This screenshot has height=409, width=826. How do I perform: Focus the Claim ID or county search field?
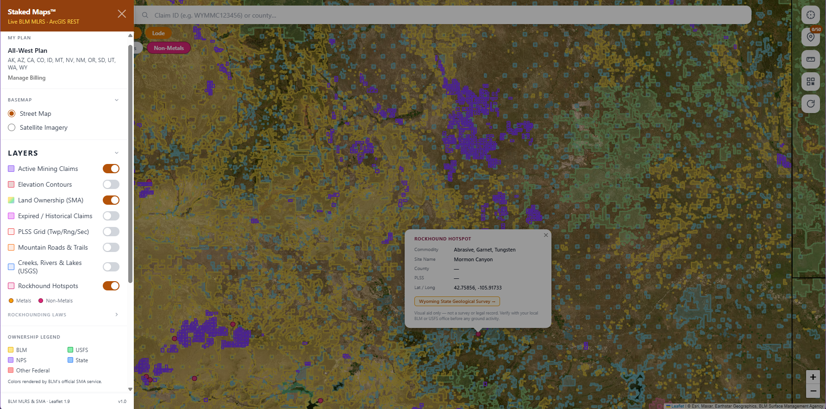[x=443, y=15]
